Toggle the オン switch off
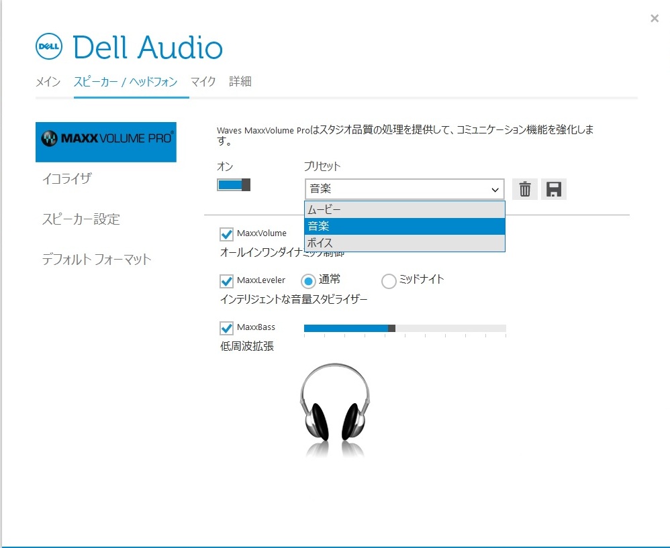This screenshot has width=670, height=548. 233,184
